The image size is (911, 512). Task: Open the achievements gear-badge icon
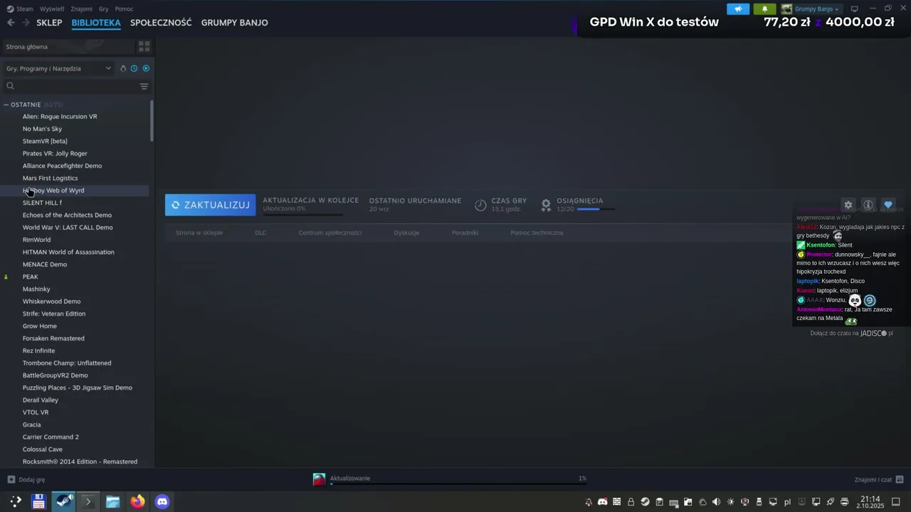click(546, 205)
